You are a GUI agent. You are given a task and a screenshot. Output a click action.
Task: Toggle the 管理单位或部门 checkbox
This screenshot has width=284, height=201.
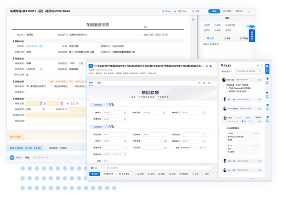point(28,86)
